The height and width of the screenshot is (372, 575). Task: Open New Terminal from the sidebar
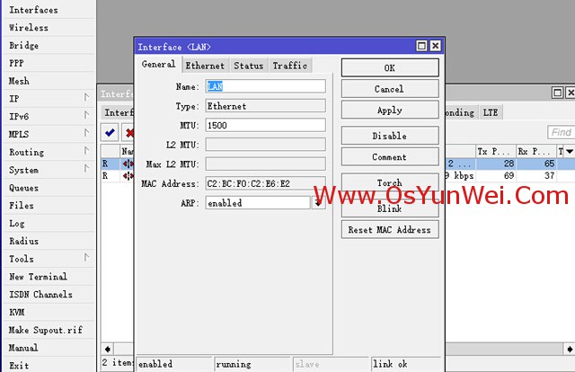38,277
